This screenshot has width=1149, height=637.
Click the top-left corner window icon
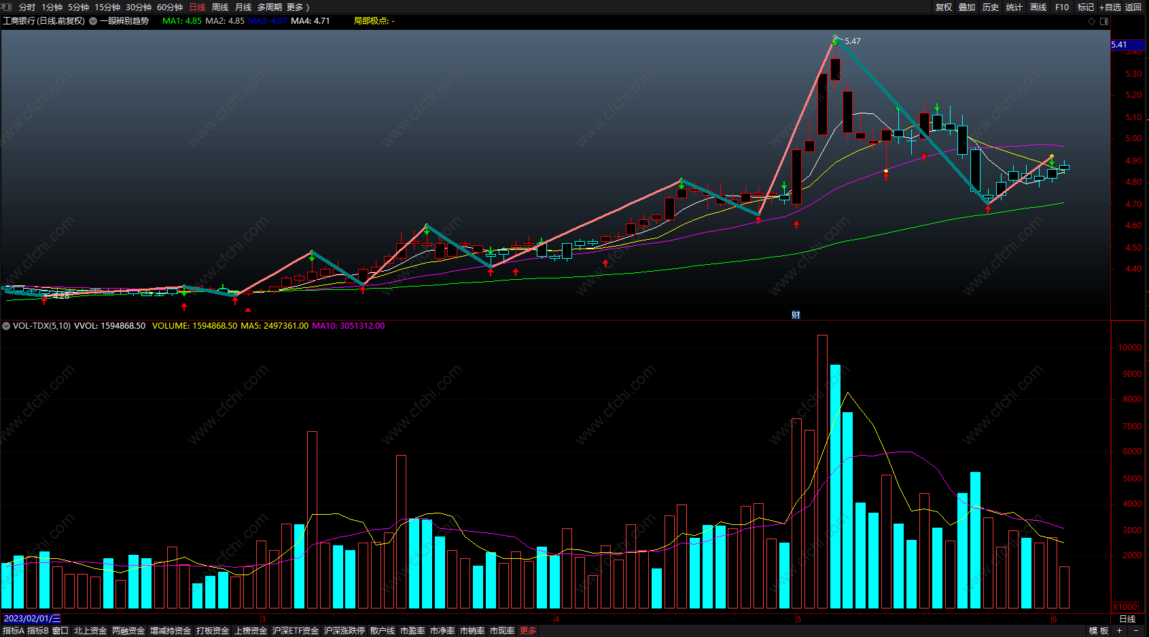point(7,7)
